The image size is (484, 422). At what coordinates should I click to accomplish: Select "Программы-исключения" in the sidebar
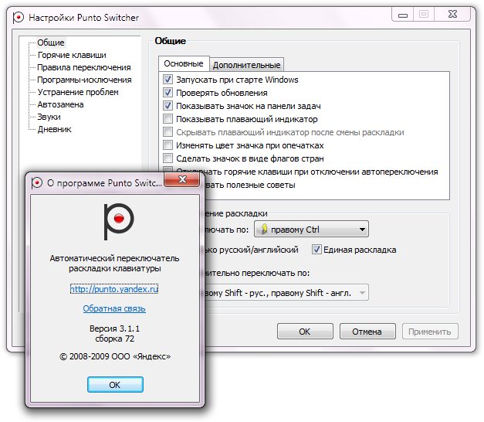click(84, 80)
